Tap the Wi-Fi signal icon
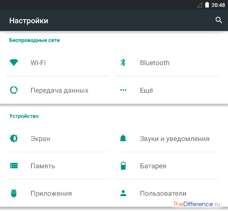This screenshot has height=212, width=228. [14, 62]
